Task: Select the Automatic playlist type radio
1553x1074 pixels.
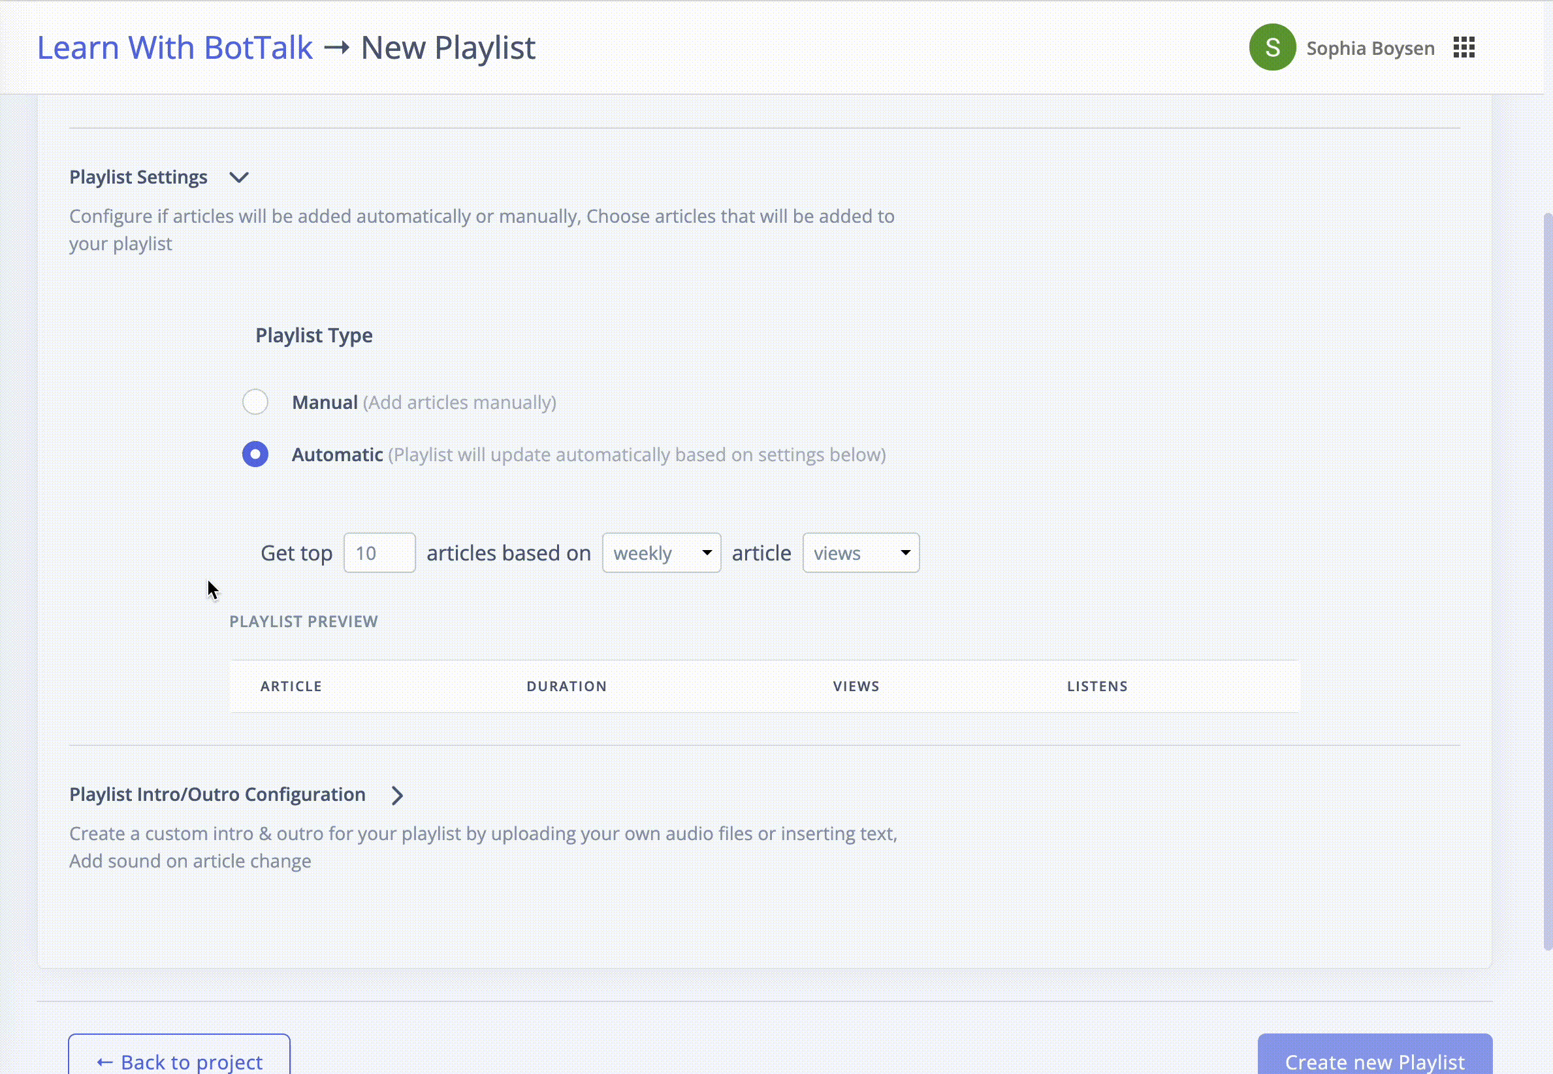Action: coord(255,455)
